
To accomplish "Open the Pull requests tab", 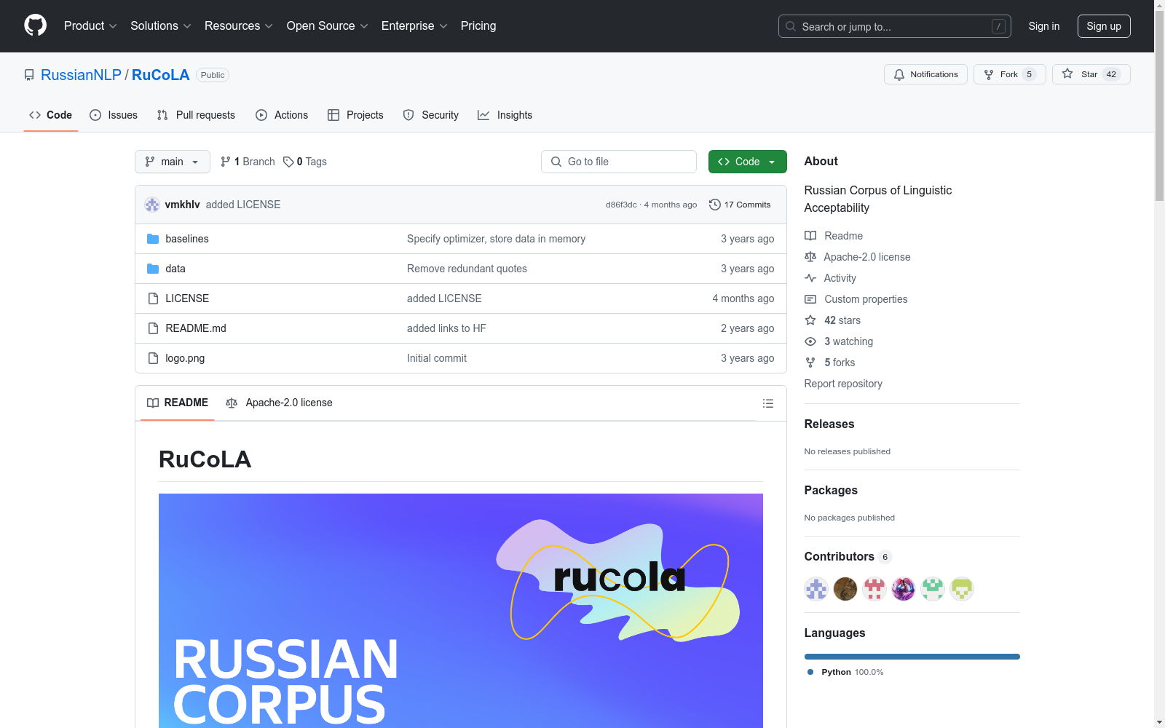I will [196, 115].
